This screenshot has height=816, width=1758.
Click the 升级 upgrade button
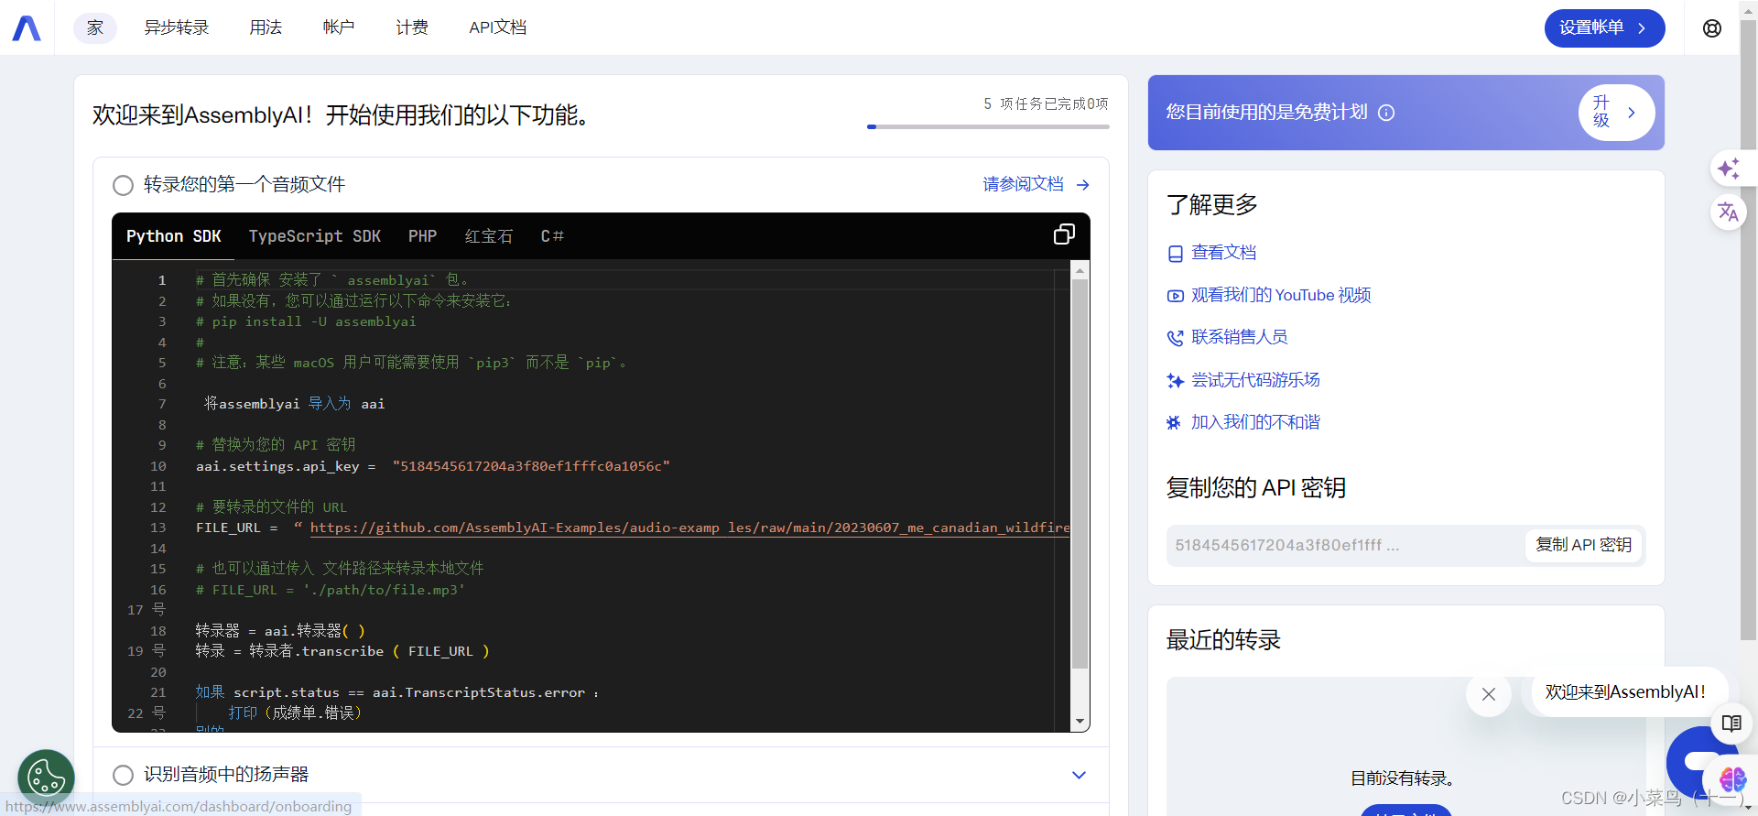(x=1616, y=113)
